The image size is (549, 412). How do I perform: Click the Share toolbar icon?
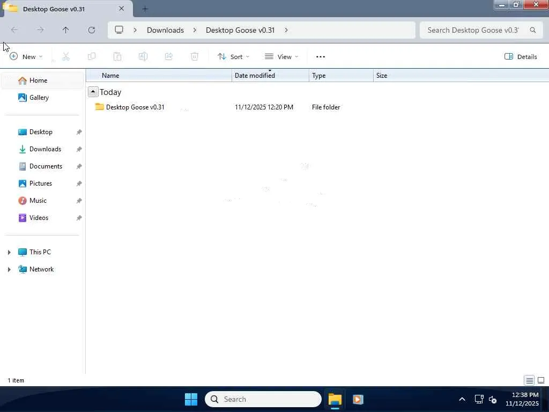tap(169, 56)
